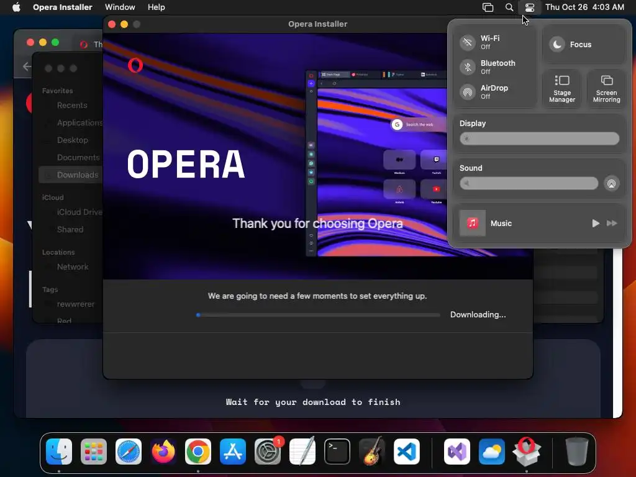Select iCloud Drive in Finder sidebar
636x477 pixels.
[x=79, y=212]
